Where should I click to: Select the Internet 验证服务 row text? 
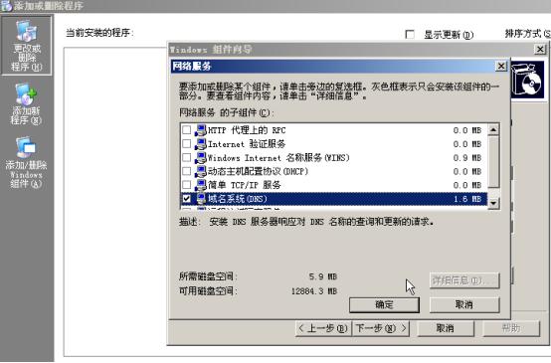[247, 144]
